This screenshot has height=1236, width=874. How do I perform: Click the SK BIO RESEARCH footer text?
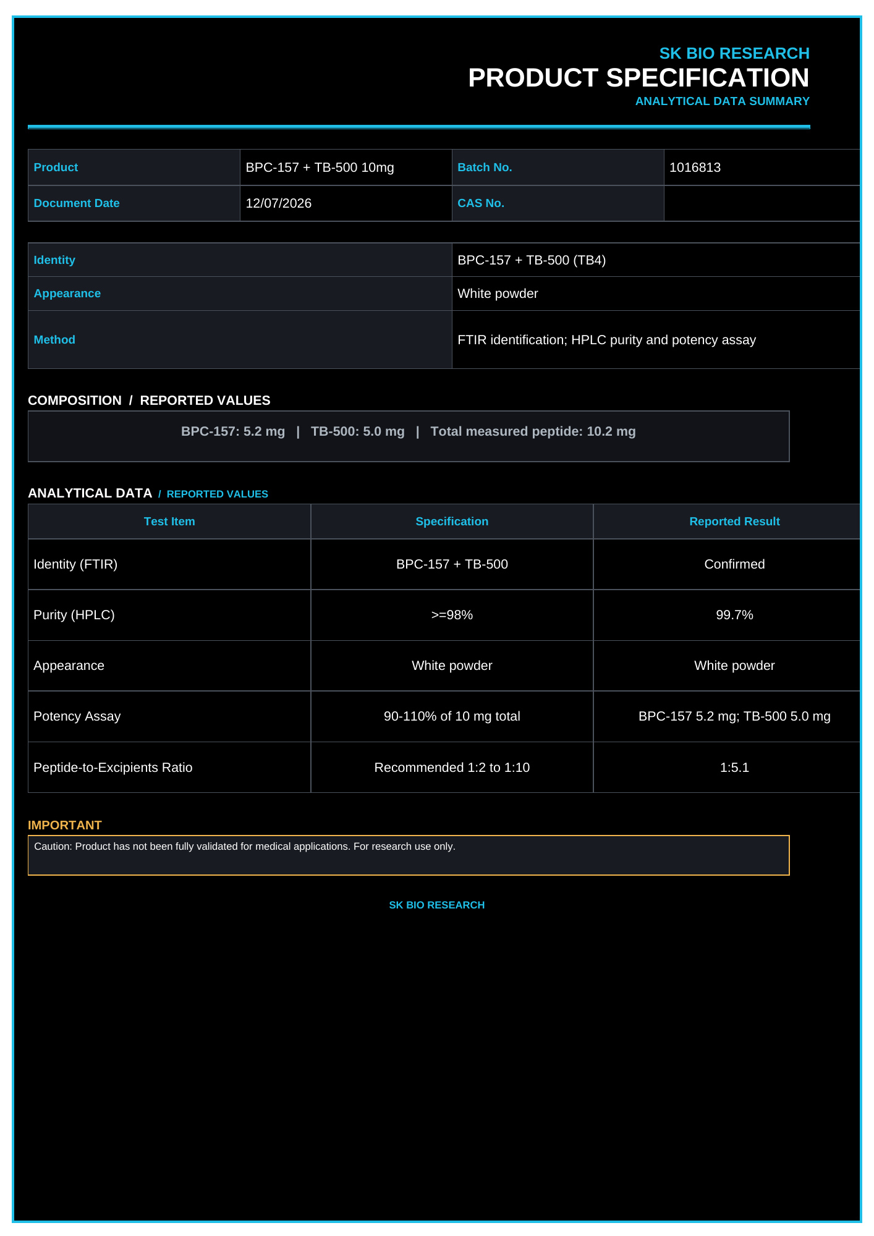436,905
